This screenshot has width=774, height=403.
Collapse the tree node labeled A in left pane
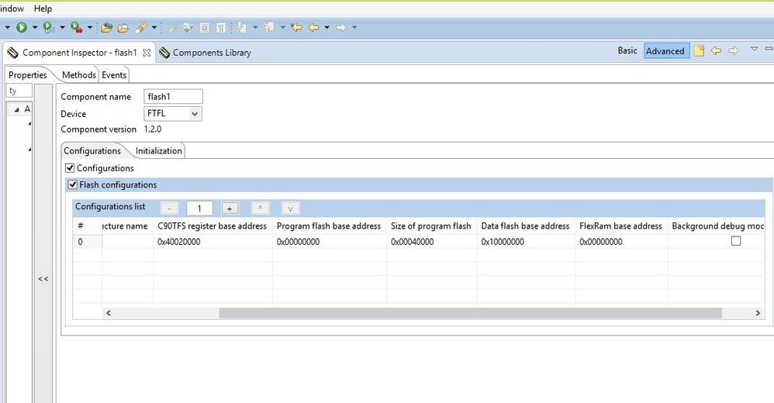17,109
